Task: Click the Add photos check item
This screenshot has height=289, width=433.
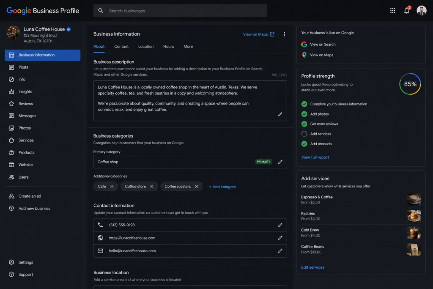Action: point(315,114)
